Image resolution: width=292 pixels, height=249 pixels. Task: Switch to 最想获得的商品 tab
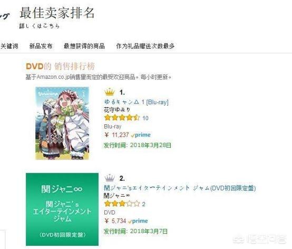point(84,46)
